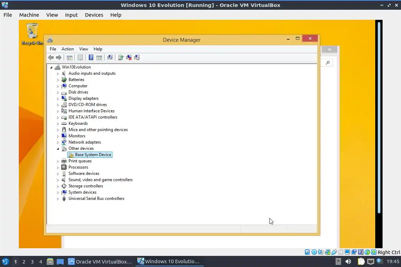Open VirtualBox Input menu
The image size is (401, 267).
[71, 15]
